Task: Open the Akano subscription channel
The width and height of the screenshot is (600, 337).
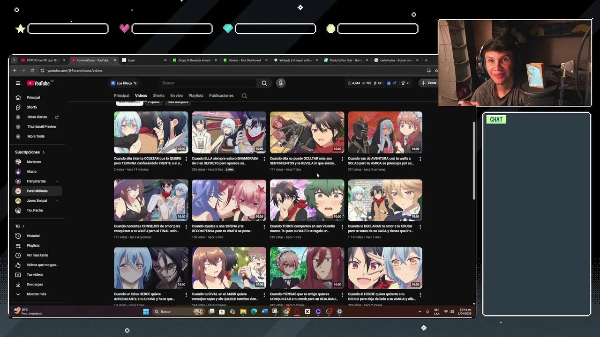Action: 37,171
